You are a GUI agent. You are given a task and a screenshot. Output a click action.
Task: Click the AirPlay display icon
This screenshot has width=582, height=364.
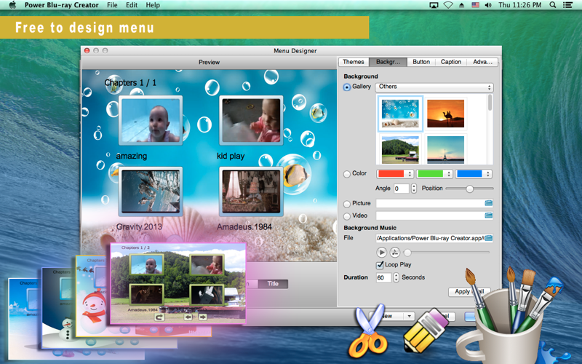434,5
